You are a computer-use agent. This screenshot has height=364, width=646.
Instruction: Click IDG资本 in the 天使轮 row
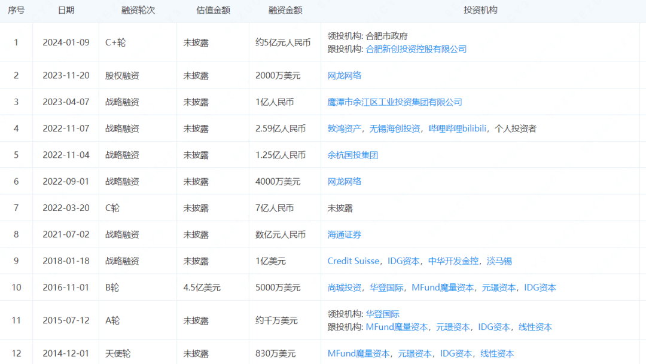[x=456, y=353]
